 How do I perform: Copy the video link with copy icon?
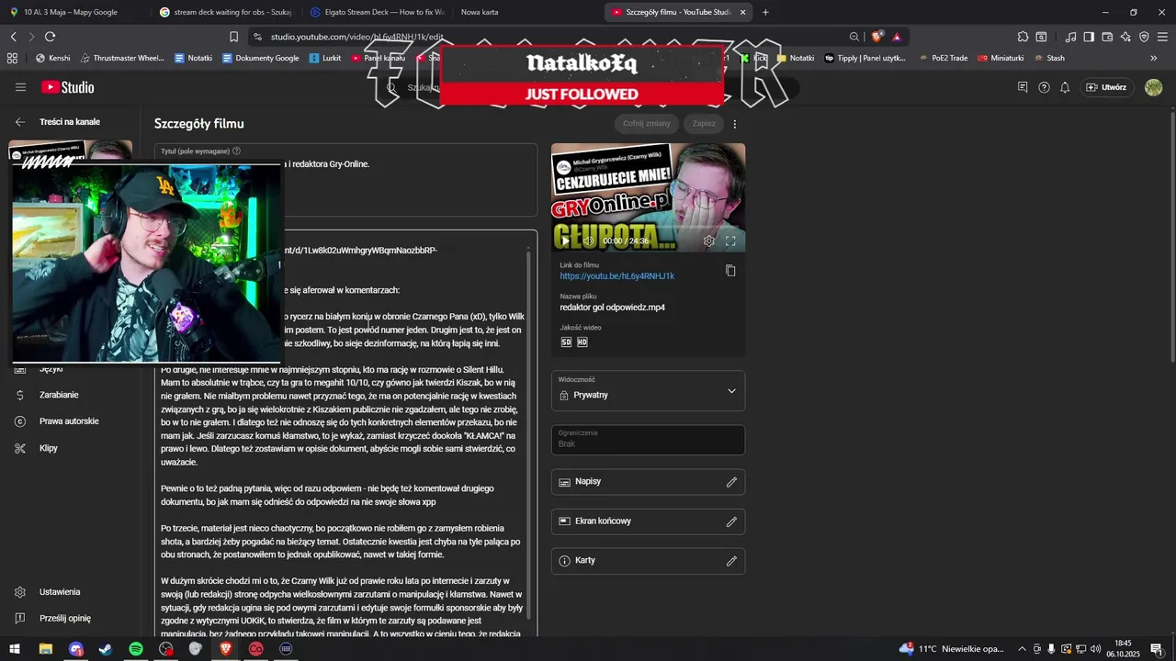[x=730, y=271]
